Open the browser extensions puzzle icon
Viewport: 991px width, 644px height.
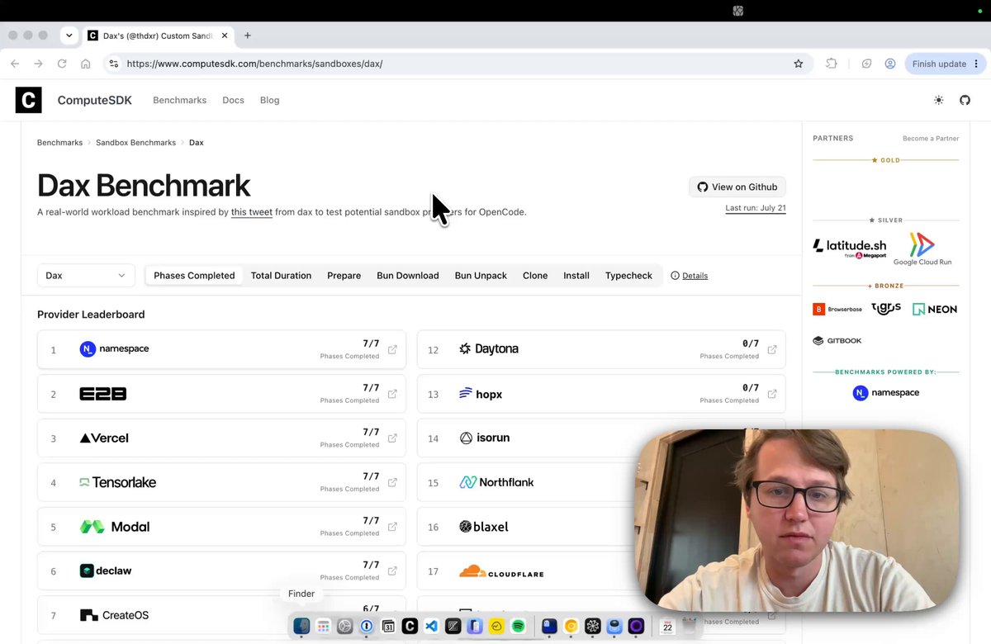[832, 64]
